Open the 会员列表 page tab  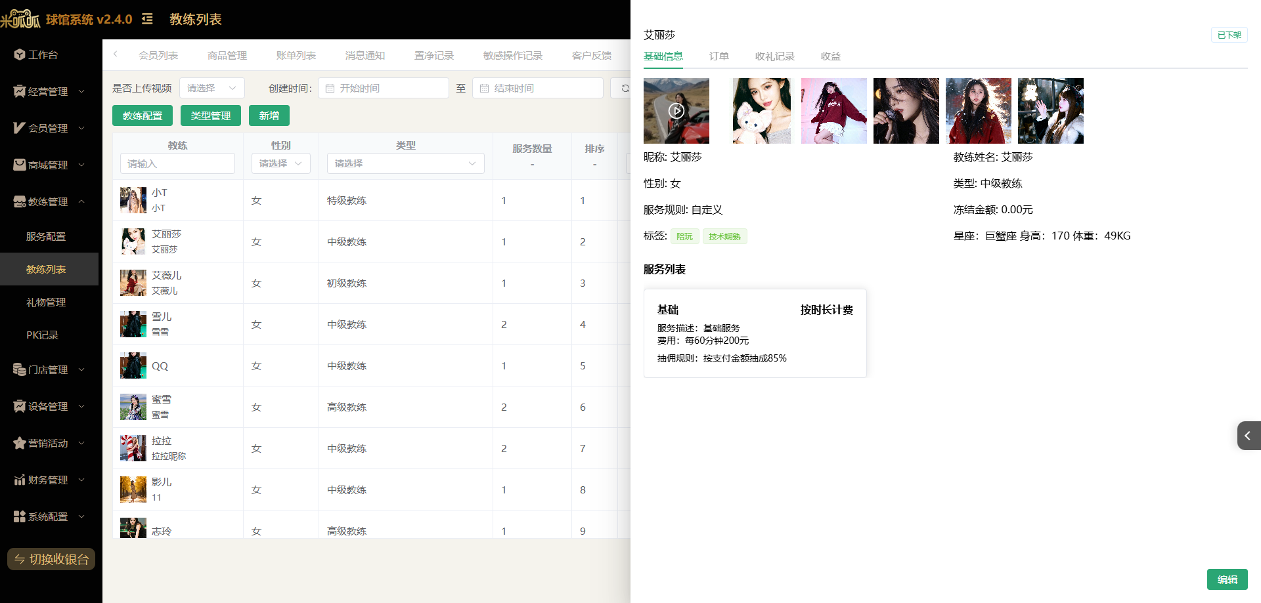[x=158, y=56]
